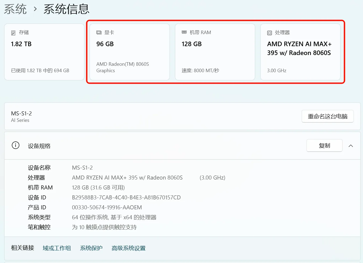Screen dimensions: 363x263
Task: Click the 处理器 label in specs list
Action: pyautogui.click(x=37, y=178)
